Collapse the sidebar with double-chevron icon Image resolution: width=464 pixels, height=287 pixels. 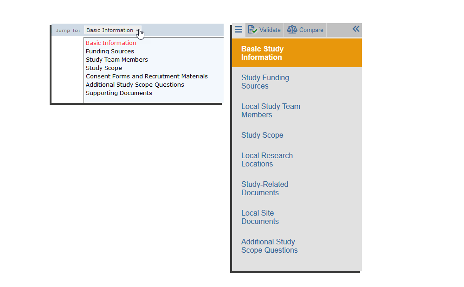click(x=356, y=29)
